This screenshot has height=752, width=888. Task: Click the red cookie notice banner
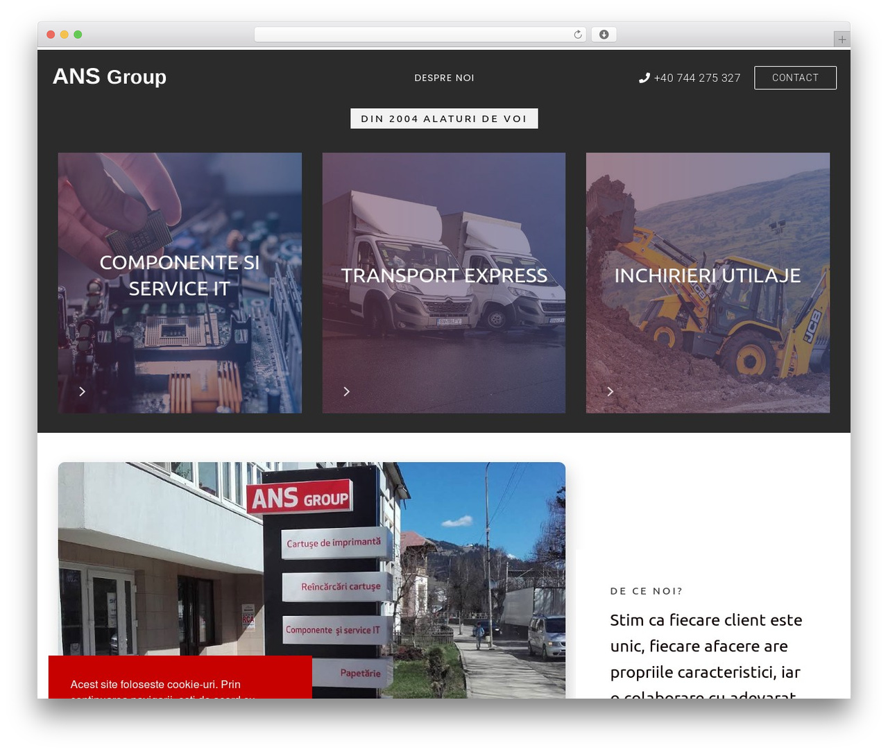[x=180, y=677]
